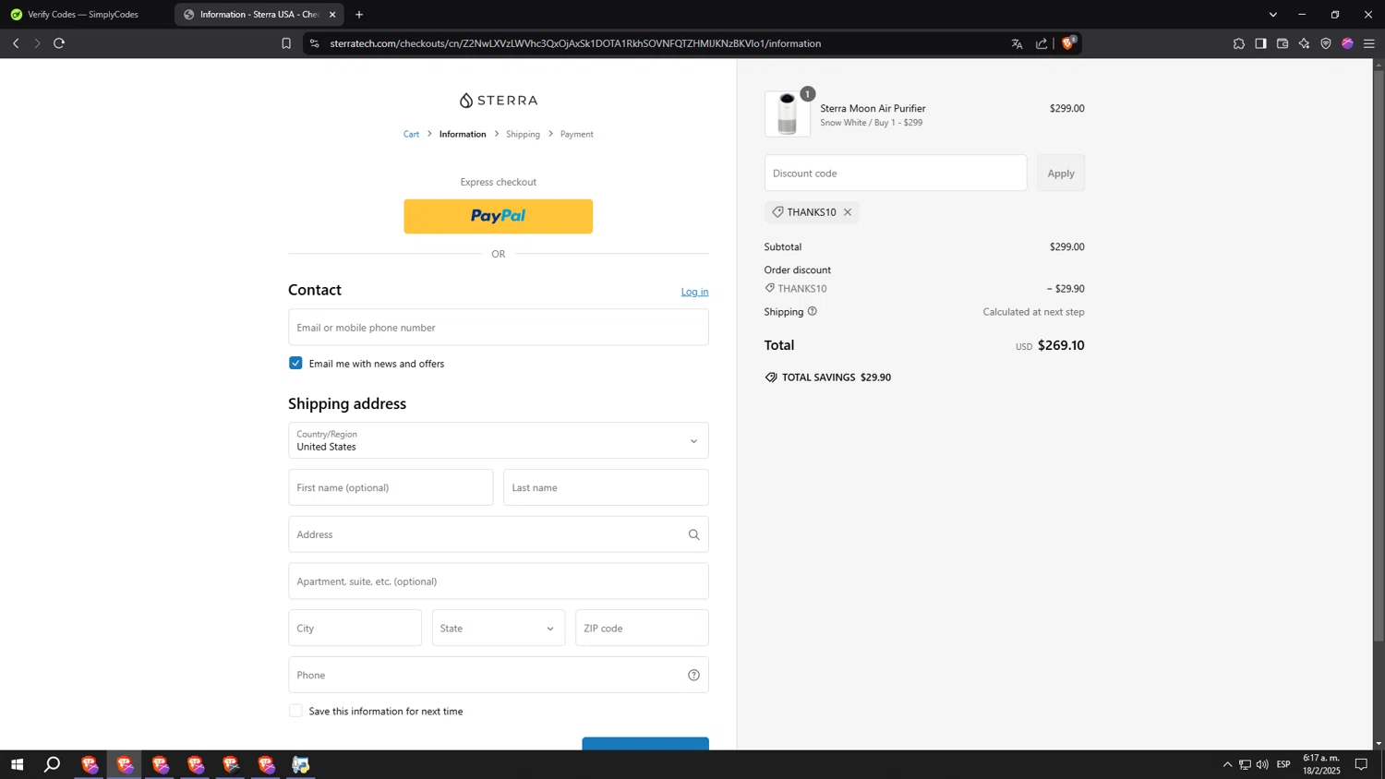Click the ESP language indicator in taskbar

point(1283,764)
